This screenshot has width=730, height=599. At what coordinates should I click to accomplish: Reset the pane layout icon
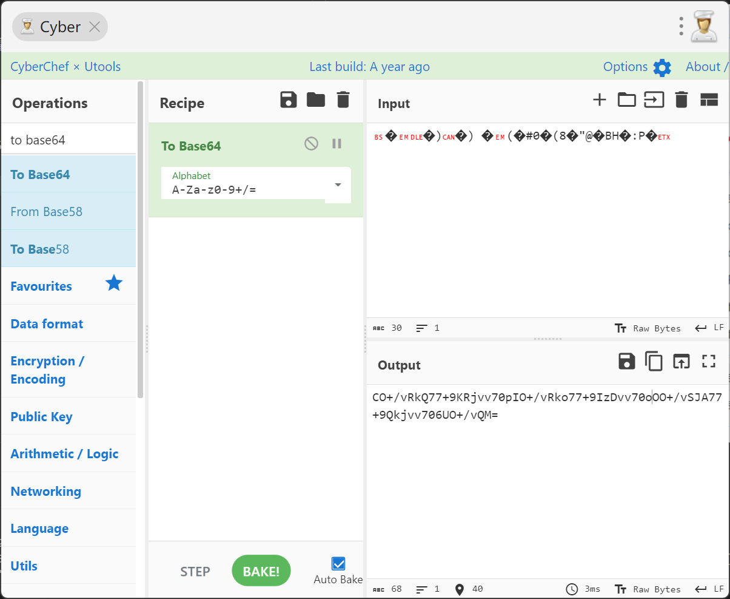[x=709, y=100]
